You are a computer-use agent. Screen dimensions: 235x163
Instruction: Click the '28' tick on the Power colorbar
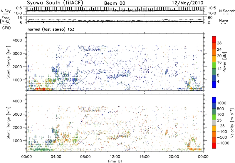219,43
